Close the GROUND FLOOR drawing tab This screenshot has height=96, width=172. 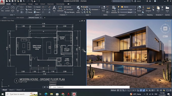pos(41,17)
